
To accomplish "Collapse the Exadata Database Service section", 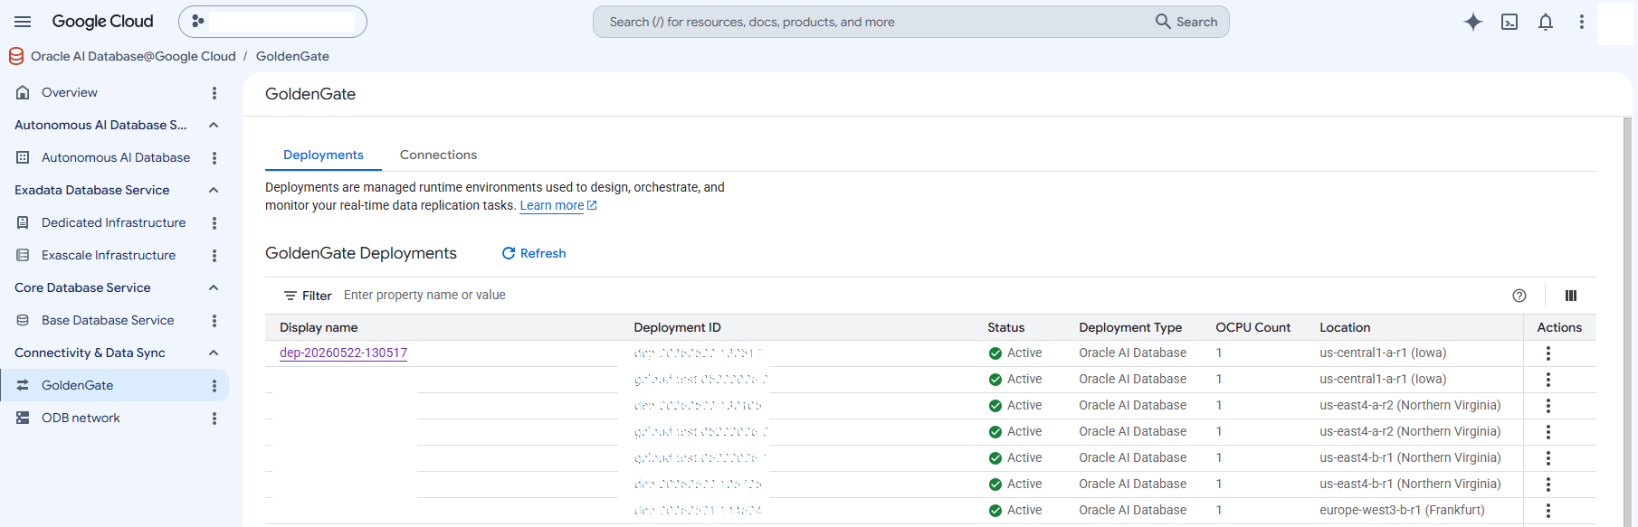I will 214,190.
